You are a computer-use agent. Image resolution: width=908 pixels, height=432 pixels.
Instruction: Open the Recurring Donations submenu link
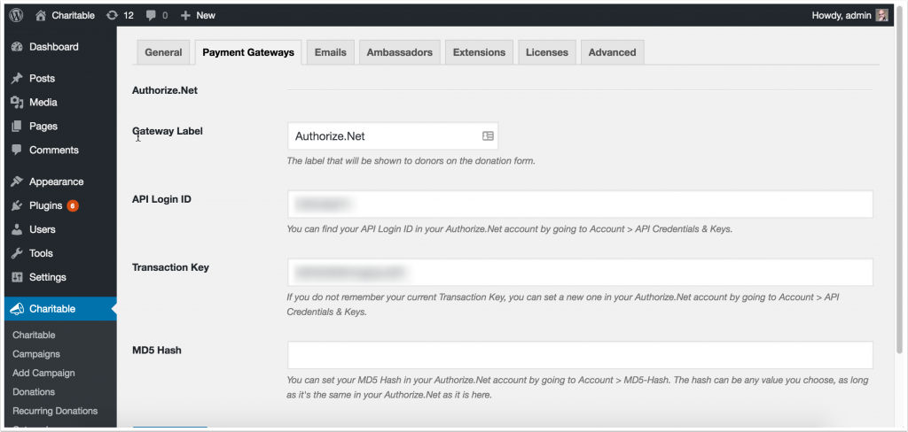(55, 411)
